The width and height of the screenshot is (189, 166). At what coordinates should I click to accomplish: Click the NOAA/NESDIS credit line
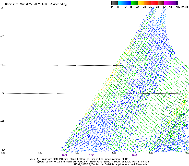tap(110, 164)
